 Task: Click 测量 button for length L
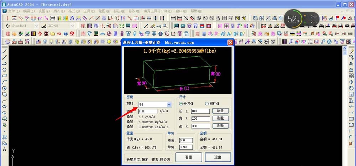220,111
